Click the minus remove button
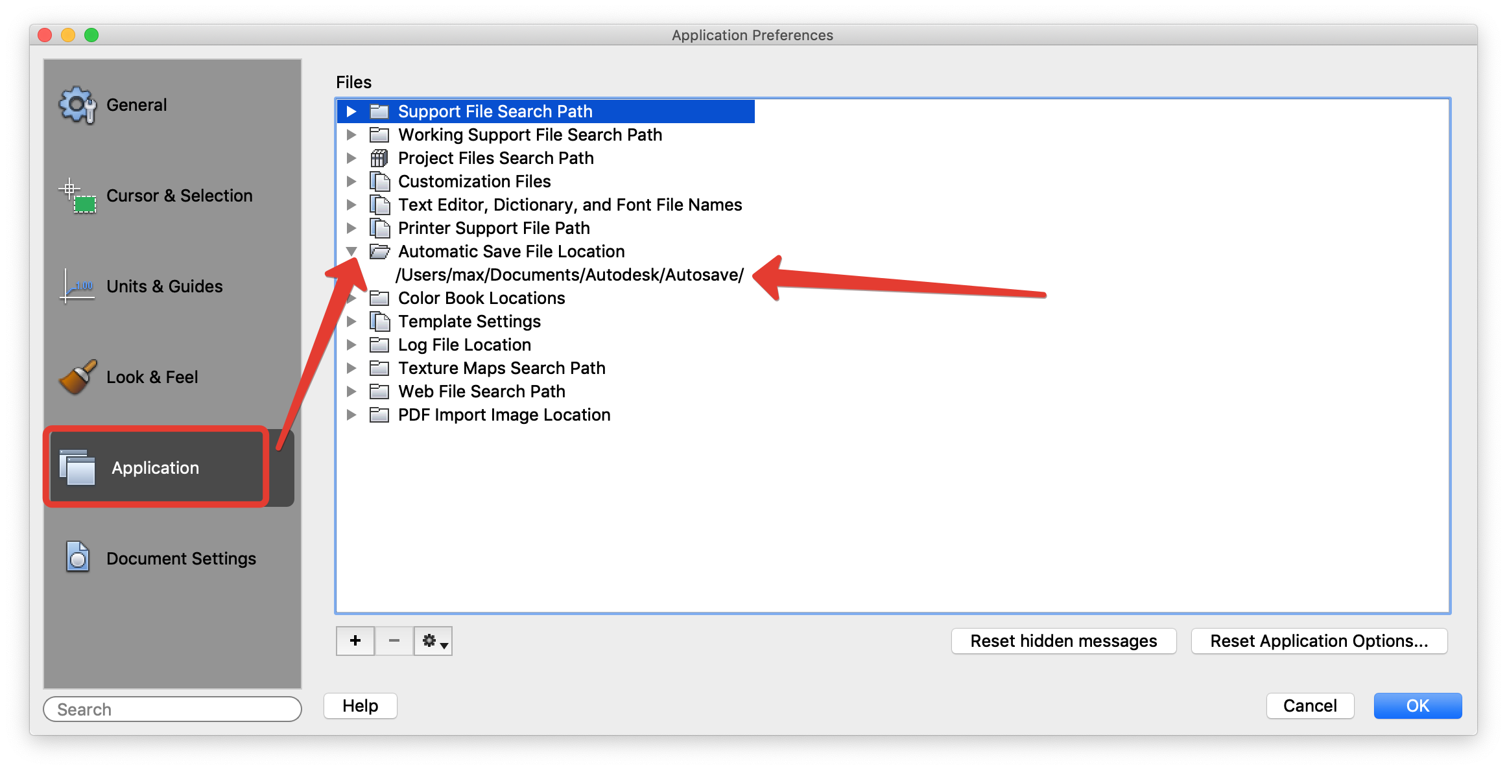The image size is (1507, 770). tap(394, 641)
